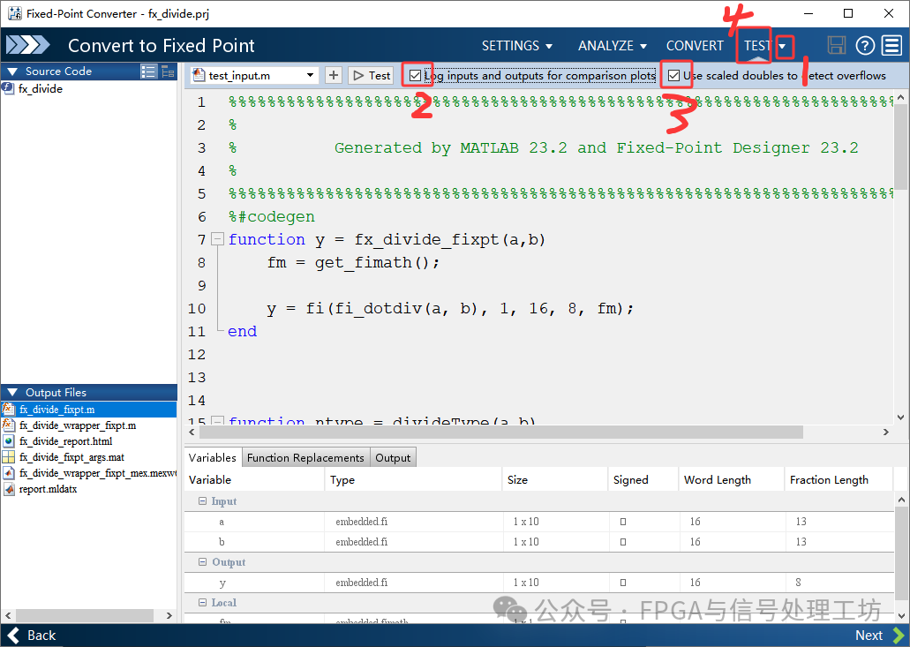Select report.mldatx output file
This screenshot has width=910, height=647.
click(48, 489)
